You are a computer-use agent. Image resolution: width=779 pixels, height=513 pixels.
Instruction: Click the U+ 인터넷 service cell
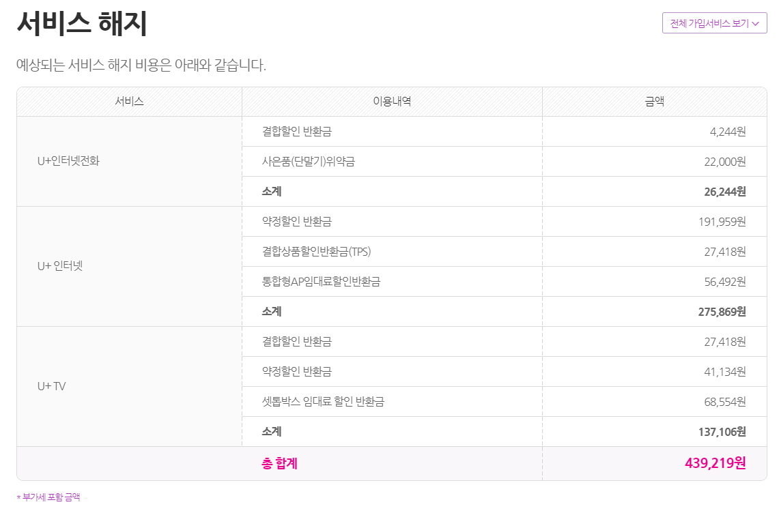(x=60, y=266)
